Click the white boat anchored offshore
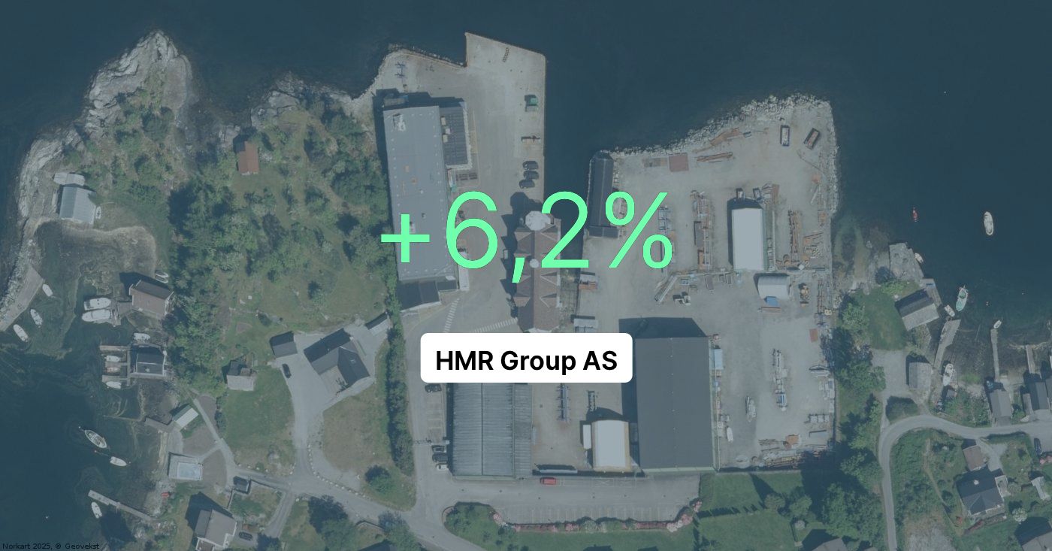 (x=988, y=223)
